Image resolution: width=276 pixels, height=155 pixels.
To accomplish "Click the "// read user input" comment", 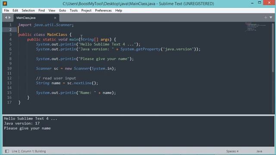I will coord(56,78).
